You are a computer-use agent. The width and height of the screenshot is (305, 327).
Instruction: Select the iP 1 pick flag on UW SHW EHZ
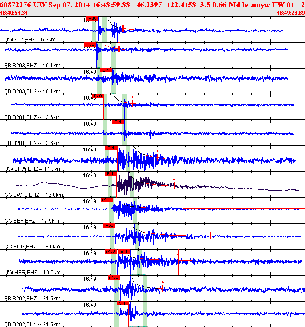111,148
